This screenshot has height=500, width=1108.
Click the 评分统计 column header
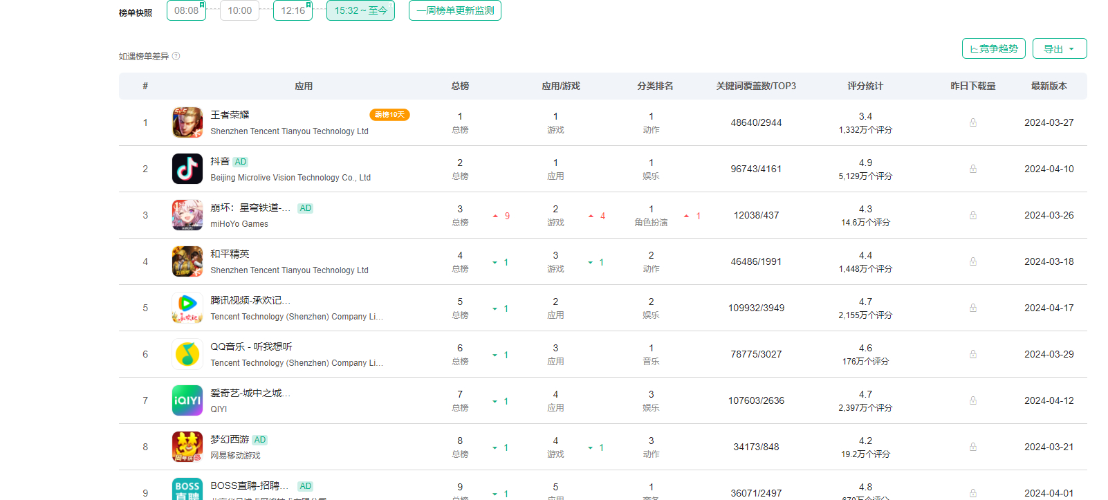pos(865,86)
